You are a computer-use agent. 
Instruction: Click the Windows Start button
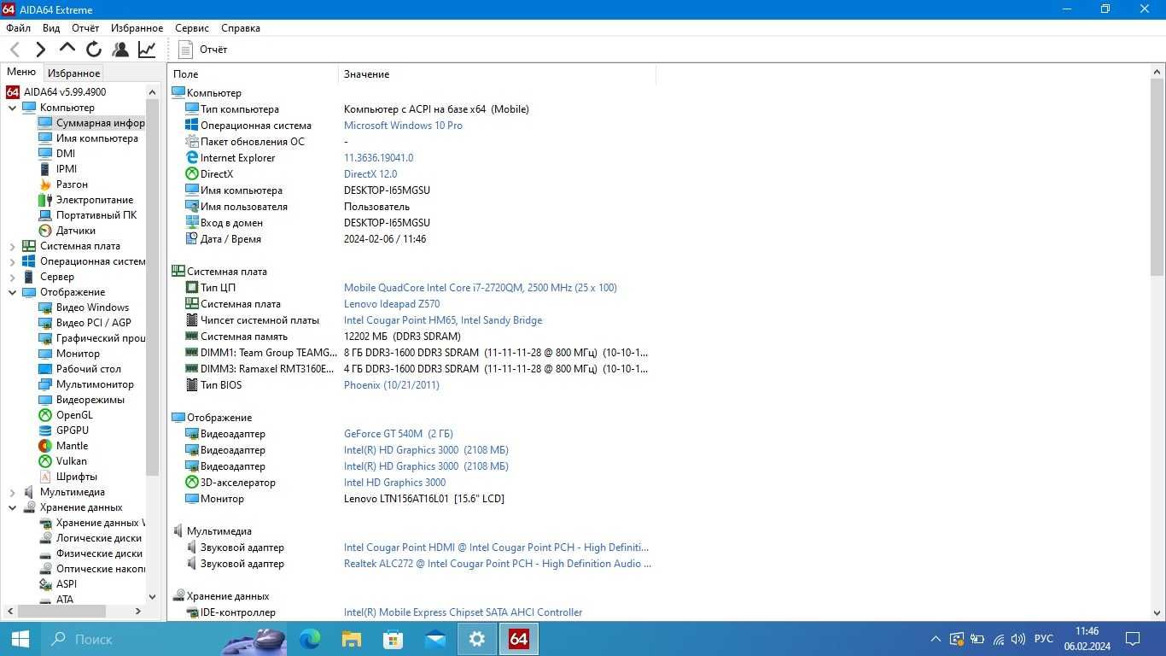(20, 639)
